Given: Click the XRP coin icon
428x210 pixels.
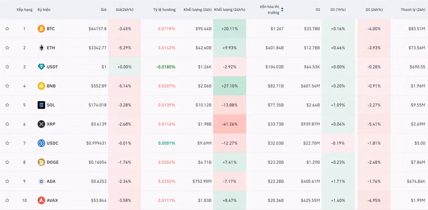Looking at the screenshot, I should pyautogui.click(x=41, y=124).
